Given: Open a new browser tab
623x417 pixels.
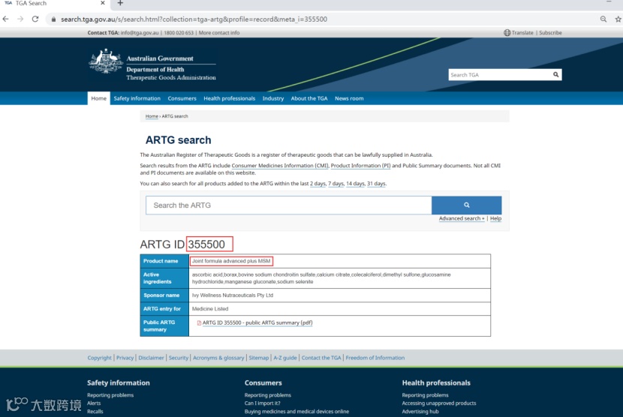Looking at the screenshot, I should coord(120,3).
